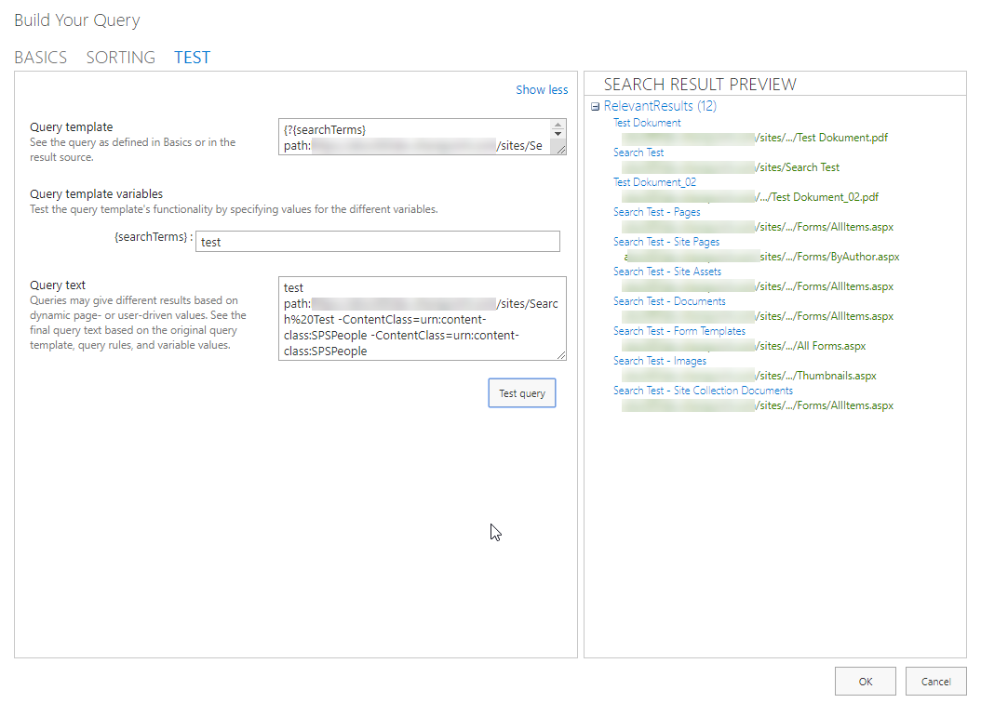This screenshot has height=703, width=981.
Task: Run the Test query button
Action: (522, 393)
